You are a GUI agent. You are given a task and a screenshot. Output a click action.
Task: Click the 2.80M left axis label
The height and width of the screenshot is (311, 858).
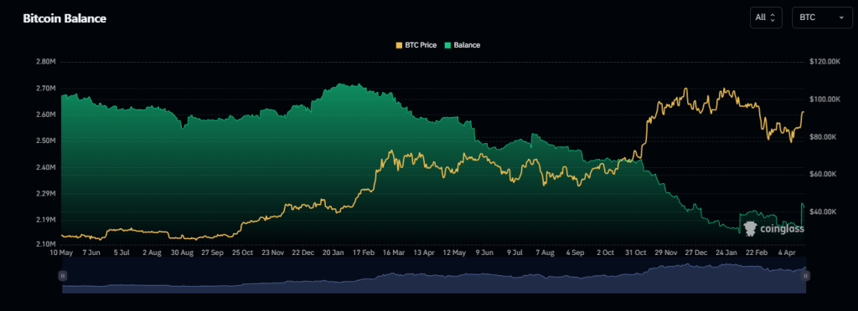[x=45, y=62]
